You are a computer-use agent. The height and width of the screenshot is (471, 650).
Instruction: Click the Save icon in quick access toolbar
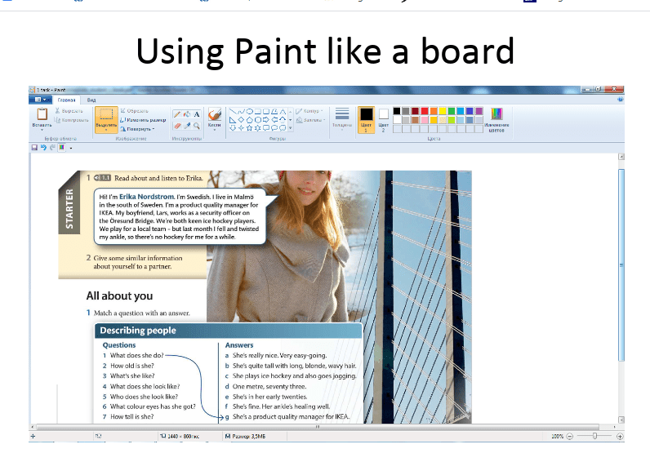pos(33,148)
